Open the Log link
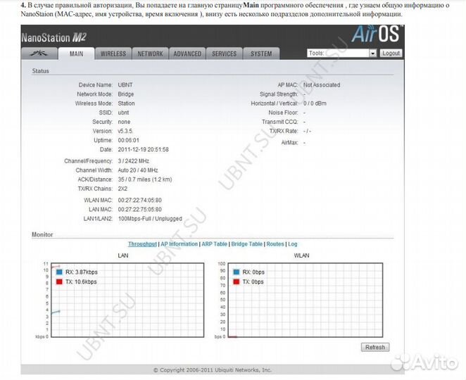This screenshot has width=466, height=380. (292, 244)
